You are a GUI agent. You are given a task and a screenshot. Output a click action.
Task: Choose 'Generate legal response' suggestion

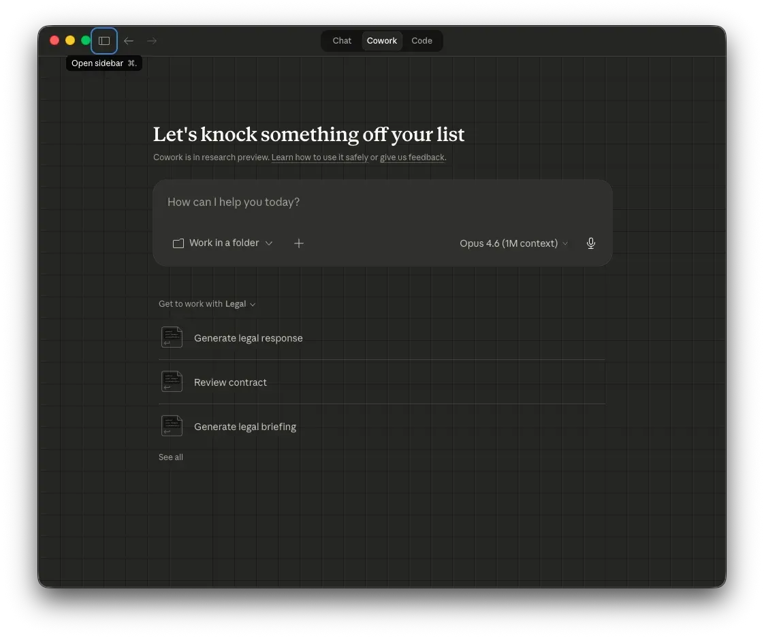point(381,337)
